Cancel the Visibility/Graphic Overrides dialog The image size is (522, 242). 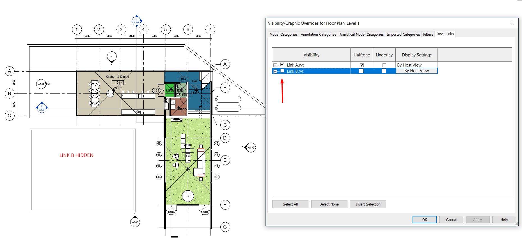click(451, 220)
